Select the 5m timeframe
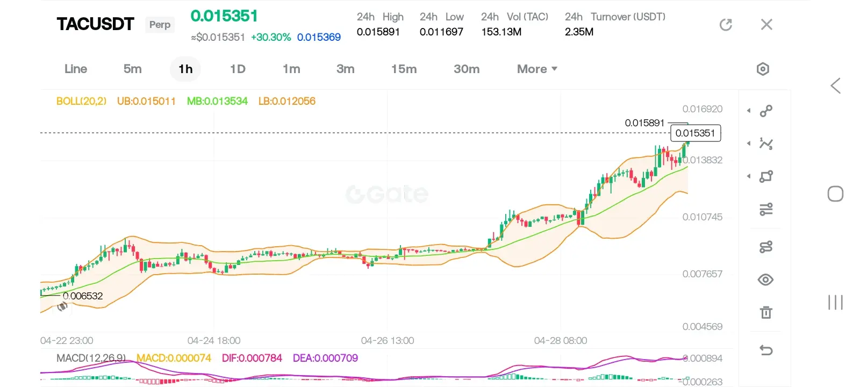Image resolution: width=860 pixels, height=387 pixels. tap(133, 69)
